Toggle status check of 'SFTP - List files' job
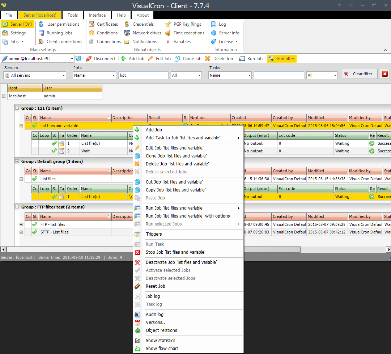 [35, 232]
